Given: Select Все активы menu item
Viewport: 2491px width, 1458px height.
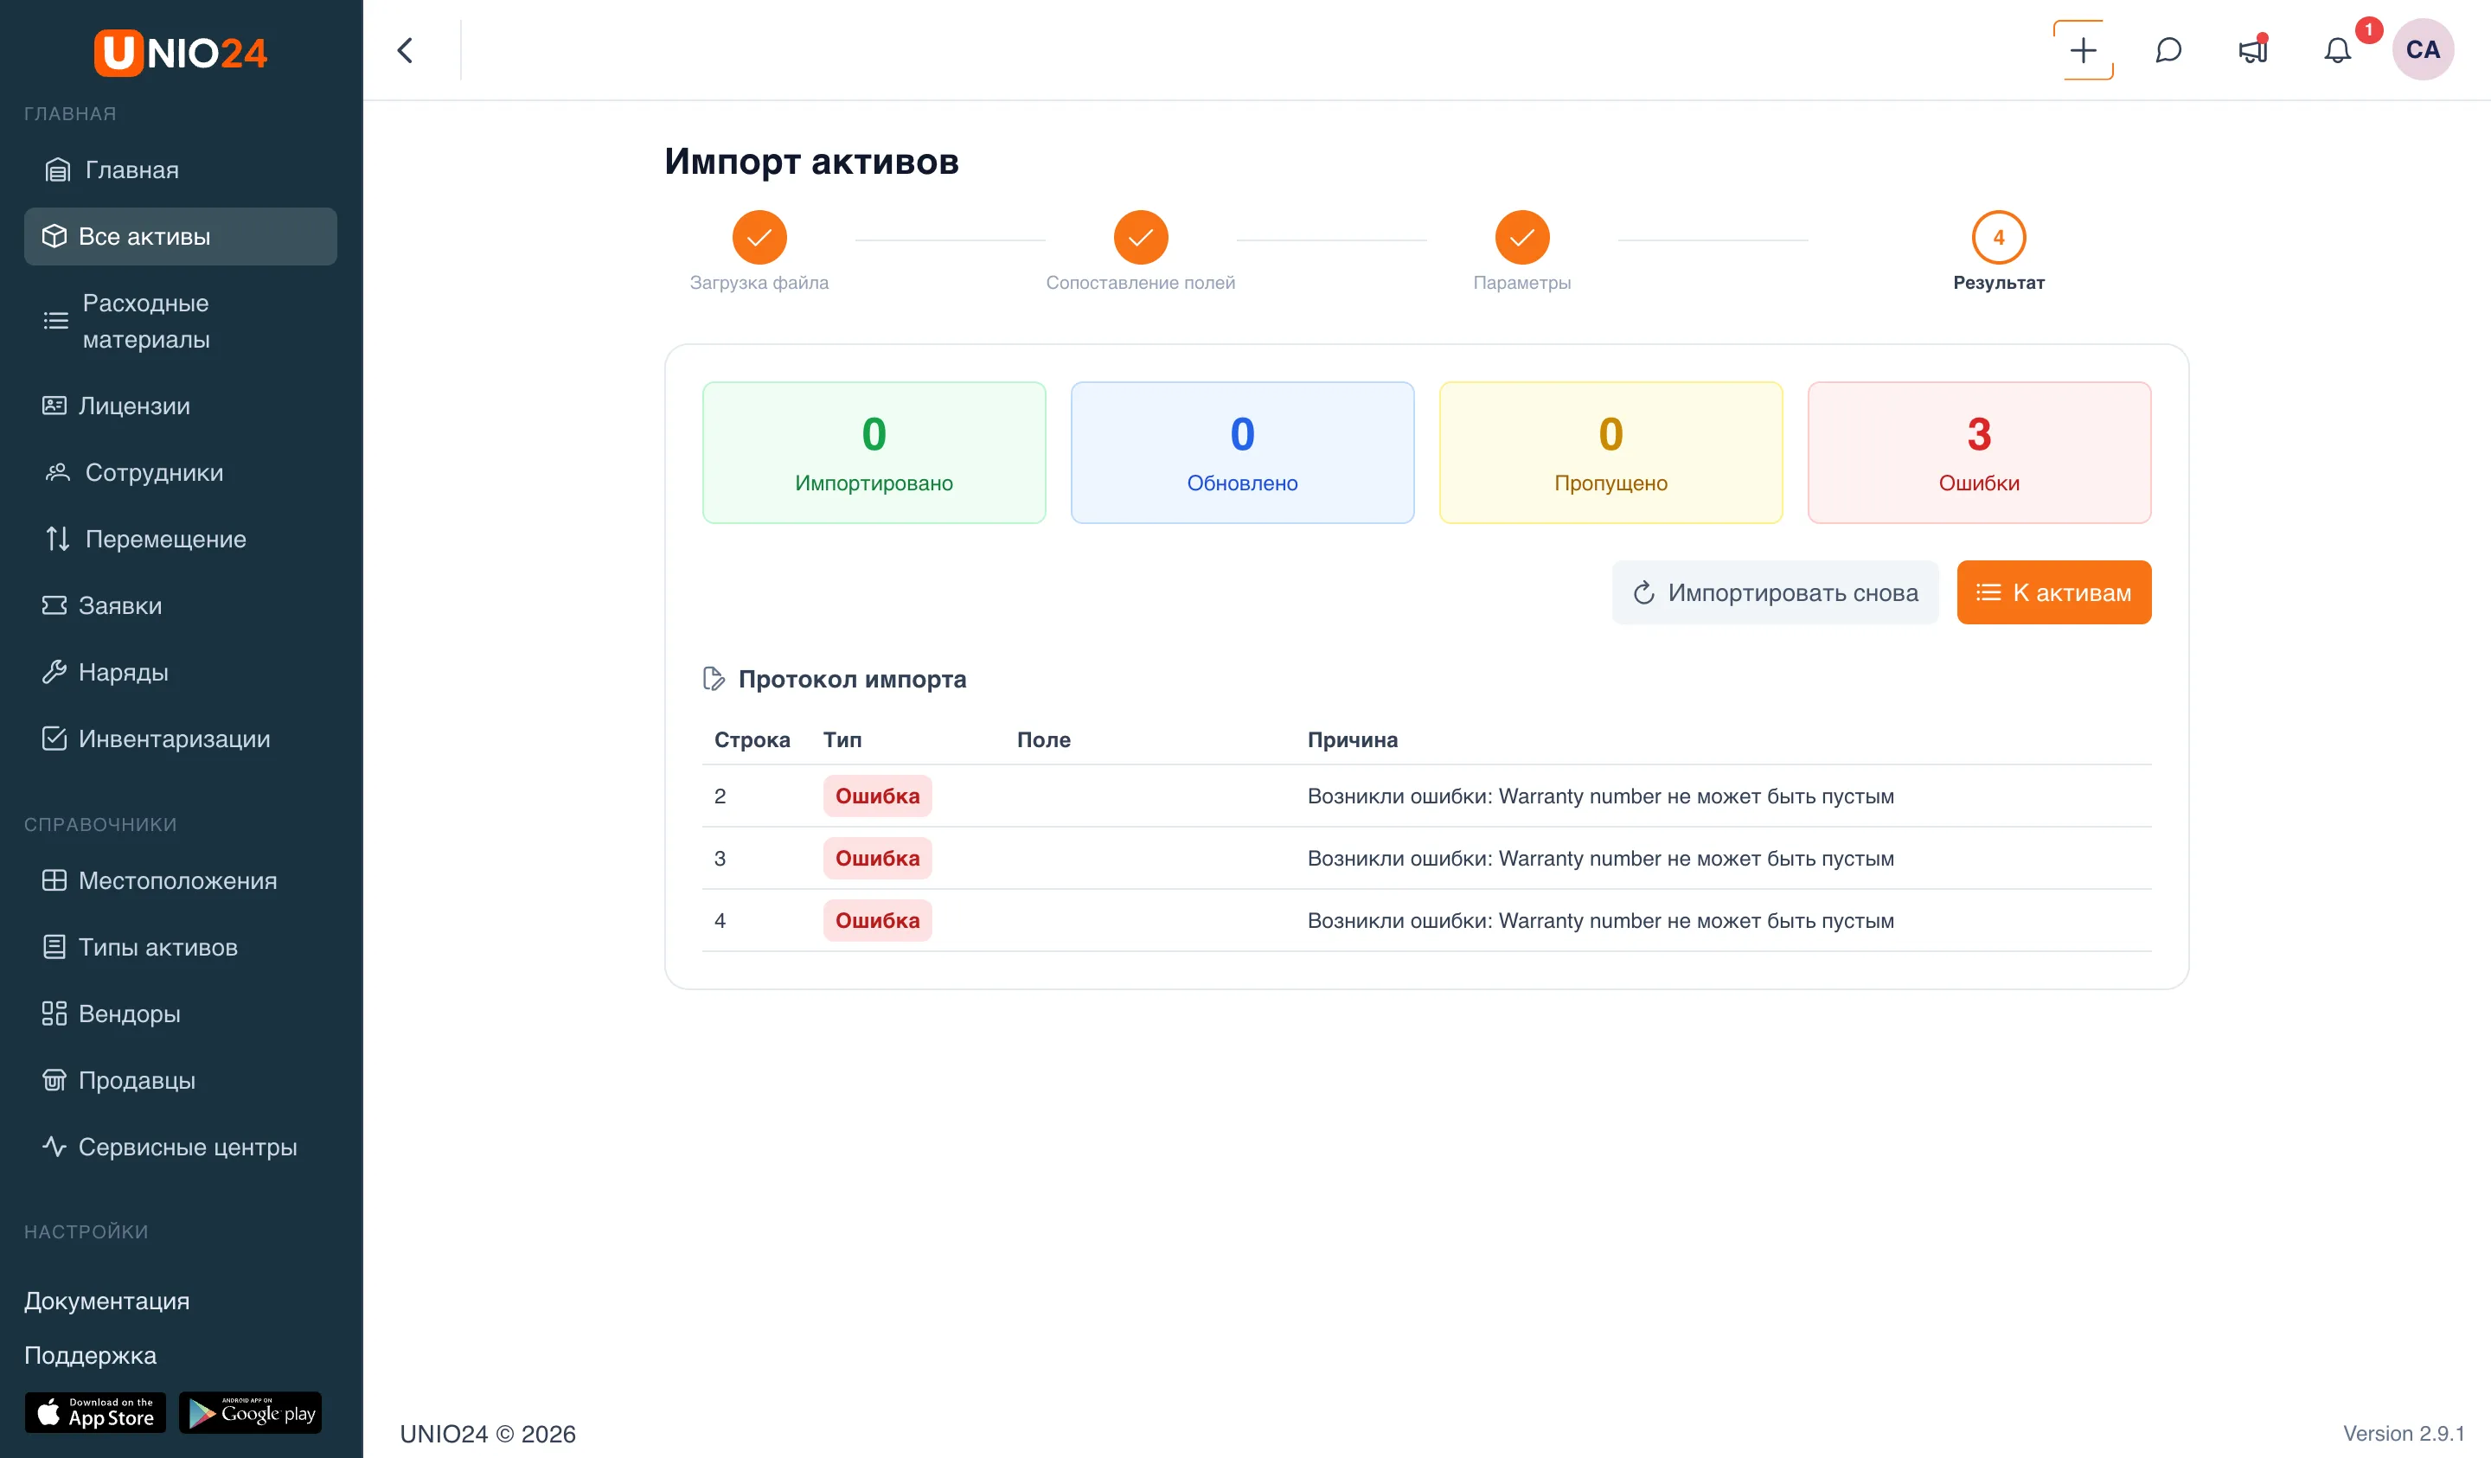Looking at the screenshot, I should coord(181,236).
